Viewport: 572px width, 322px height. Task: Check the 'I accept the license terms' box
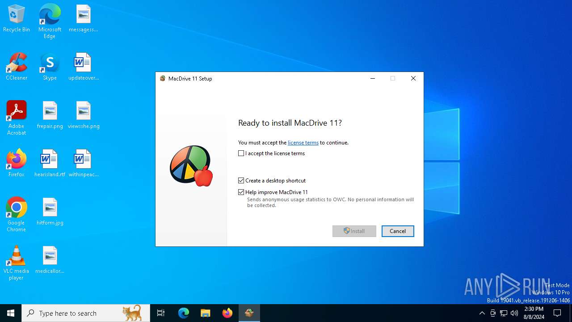(241, 153)
